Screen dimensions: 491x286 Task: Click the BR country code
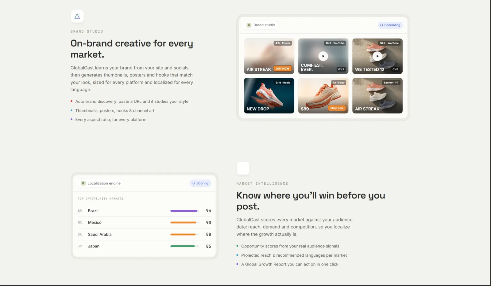click(x=80, y=211)
